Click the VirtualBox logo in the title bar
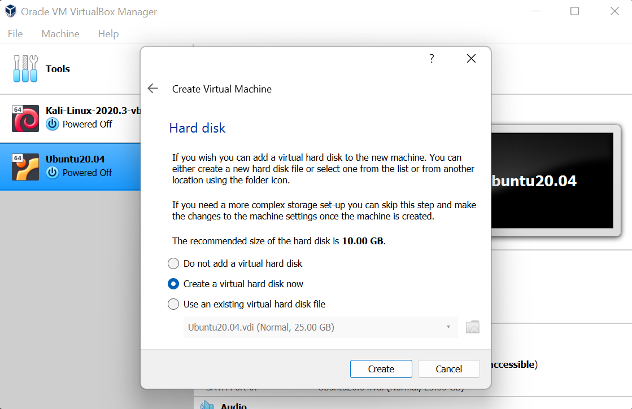The width and height of the screenshot is (632, 409). (x=10, y=11)
